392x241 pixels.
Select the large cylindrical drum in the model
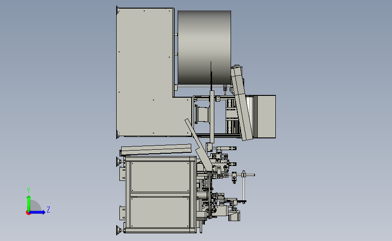click(204, 47)
